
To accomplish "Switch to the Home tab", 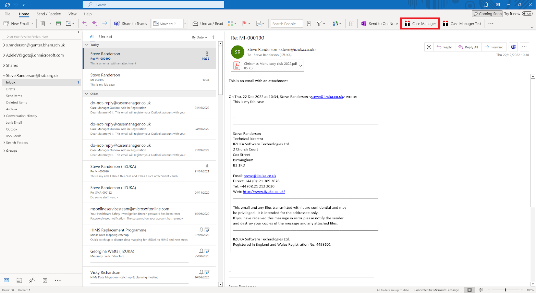I will [24, 14].
